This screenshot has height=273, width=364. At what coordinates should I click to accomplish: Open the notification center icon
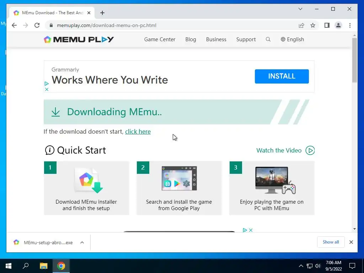point(352,266)
